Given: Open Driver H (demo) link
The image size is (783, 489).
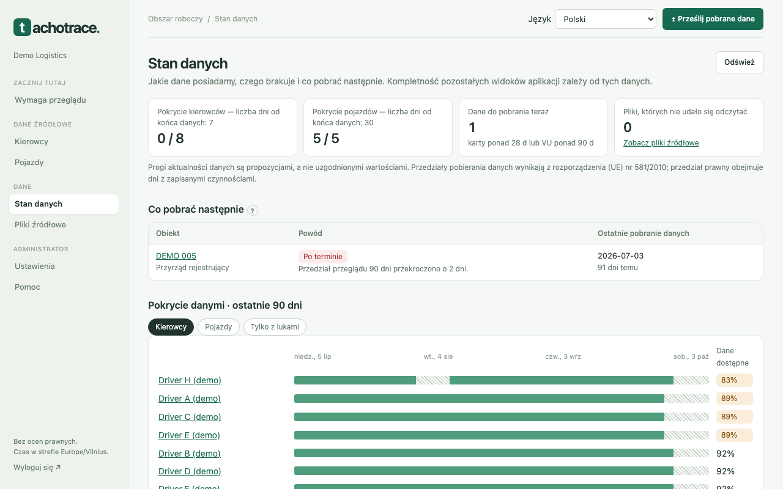Looking at the screenshot, I should 190,380.
